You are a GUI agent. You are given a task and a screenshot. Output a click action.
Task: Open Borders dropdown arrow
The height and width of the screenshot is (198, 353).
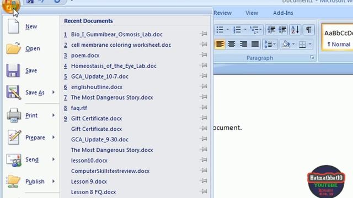[x=310, y=44]
